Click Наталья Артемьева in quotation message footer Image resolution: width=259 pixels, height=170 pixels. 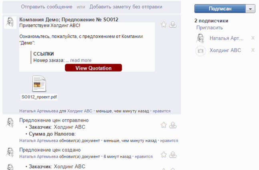point(39,111)
